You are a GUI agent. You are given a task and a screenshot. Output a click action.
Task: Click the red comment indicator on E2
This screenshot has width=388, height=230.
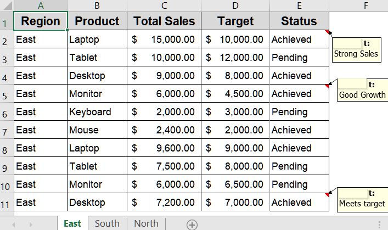point(327,32)
